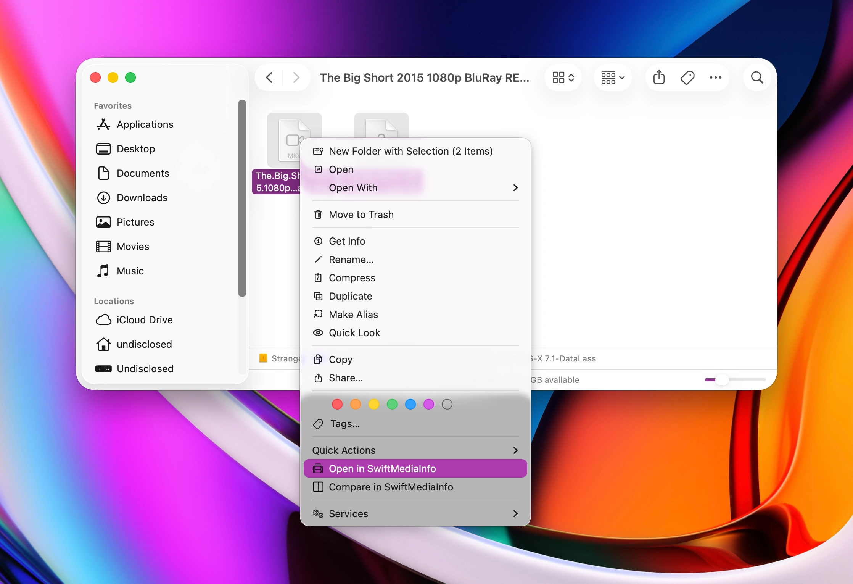
Task: Click the sidebar vertical scrollbar
Action: (242, 198)
